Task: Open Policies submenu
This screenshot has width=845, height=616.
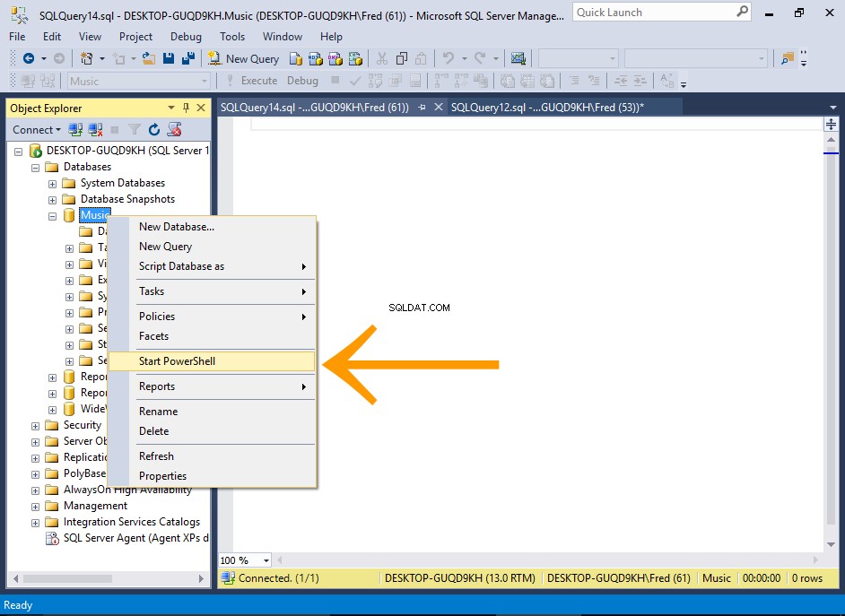Action: [212, 317]
